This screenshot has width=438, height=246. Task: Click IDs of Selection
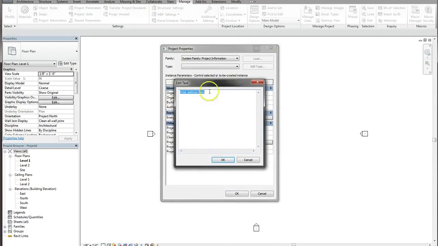(391, 8)
